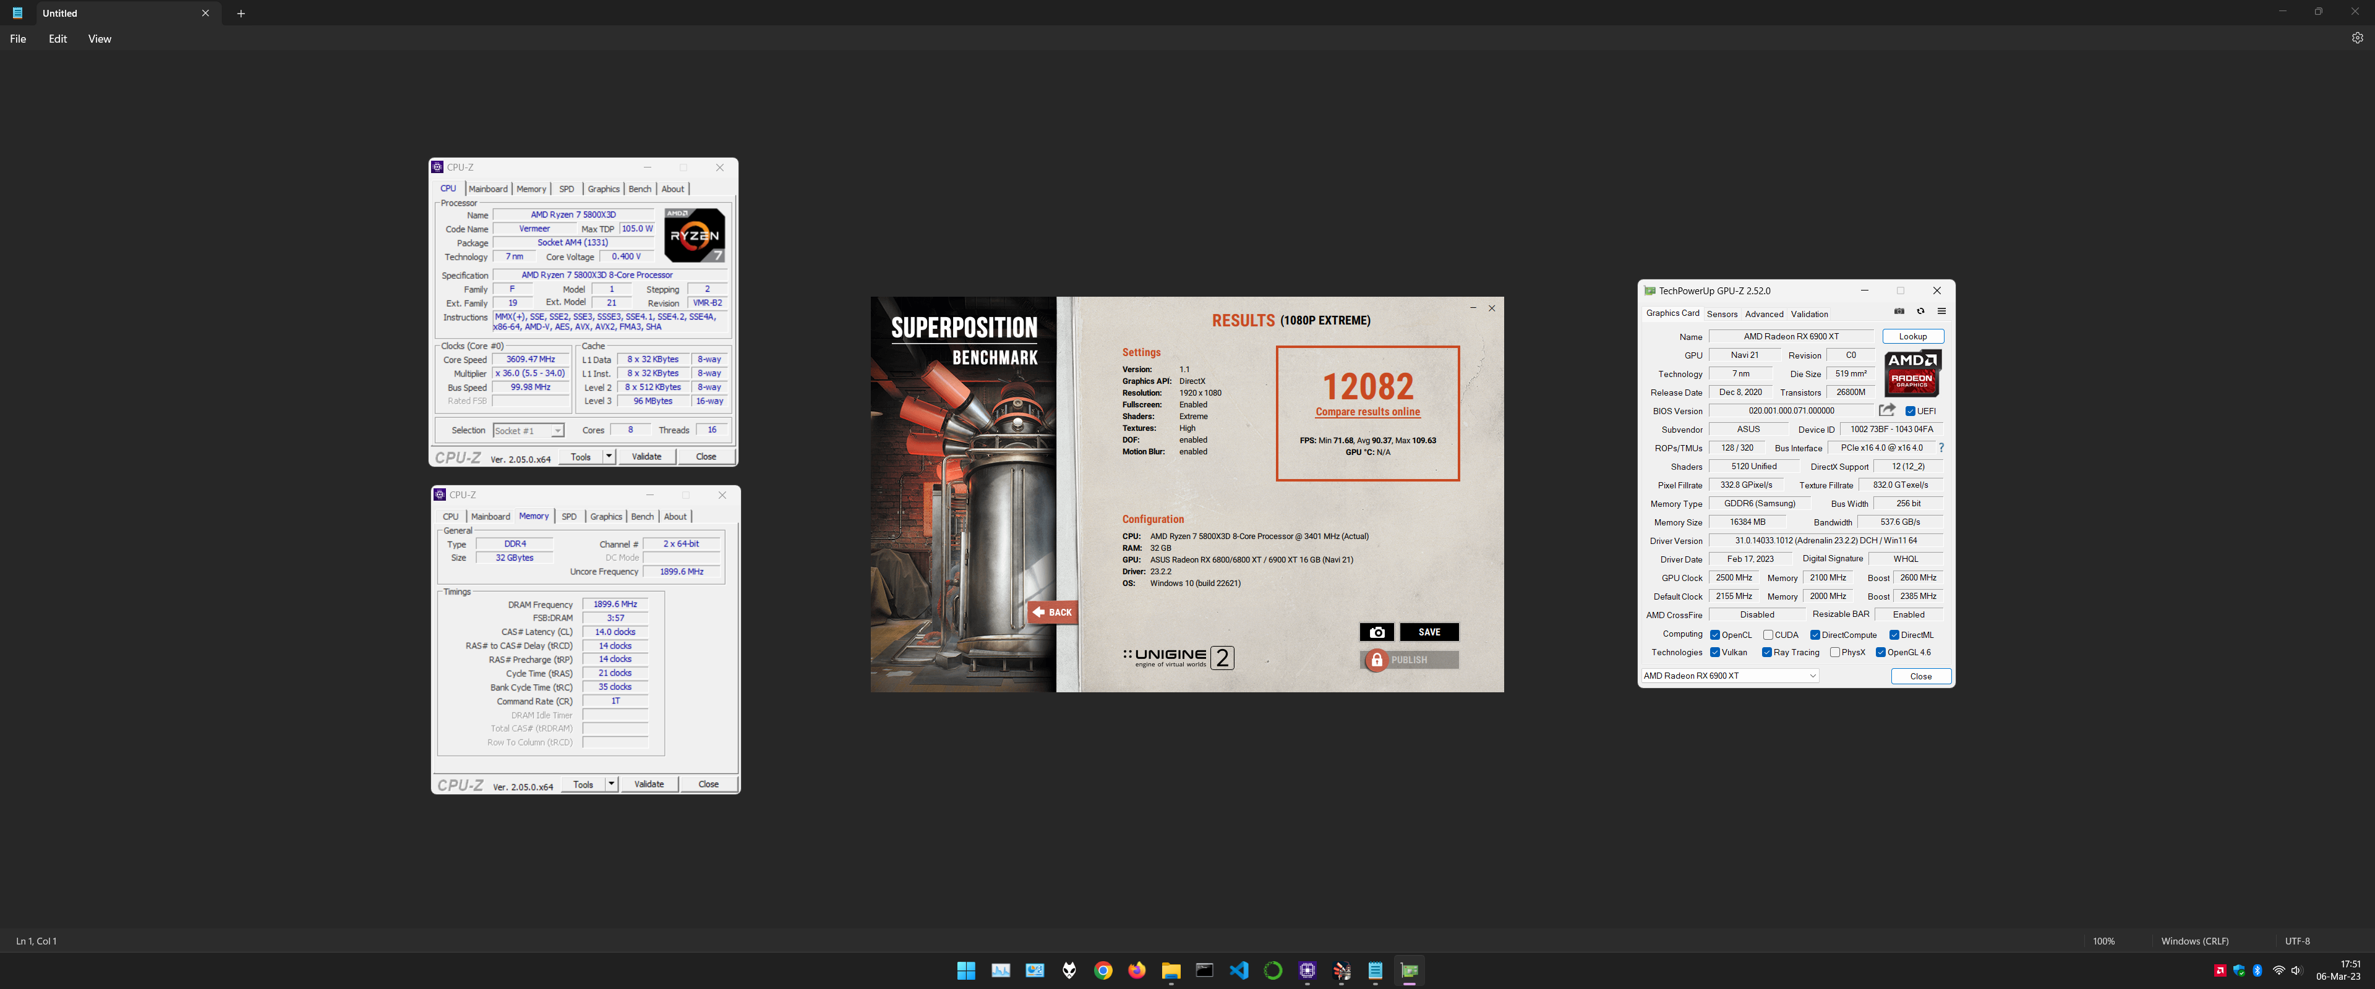Open SPD tab in bottom CPU-Z window
The height and width of the screenshot is (989, 2375).
click(x=569, y=517)
